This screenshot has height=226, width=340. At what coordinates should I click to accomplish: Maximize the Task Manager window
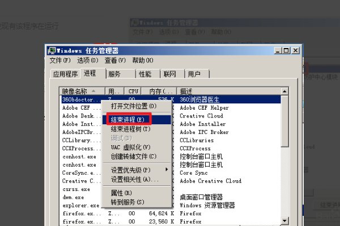tap(286, 51)
